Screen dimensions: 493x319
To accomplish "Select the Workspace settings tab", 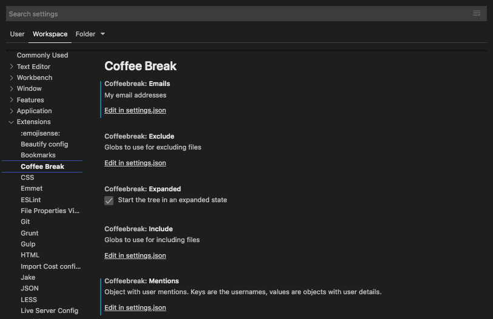I will [50, 34].
